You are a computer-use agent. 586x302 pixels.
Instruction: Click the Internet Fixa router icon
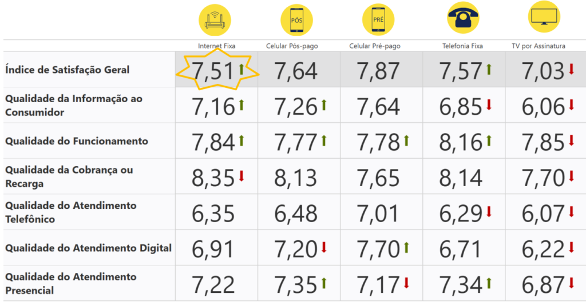tap(216, 19)
